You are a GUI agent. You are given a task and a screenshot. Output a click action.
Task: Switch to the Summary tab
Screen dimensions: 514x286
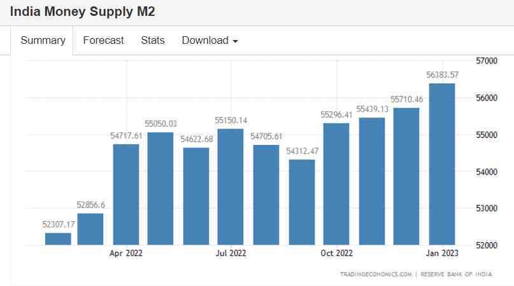click(43, 40)
